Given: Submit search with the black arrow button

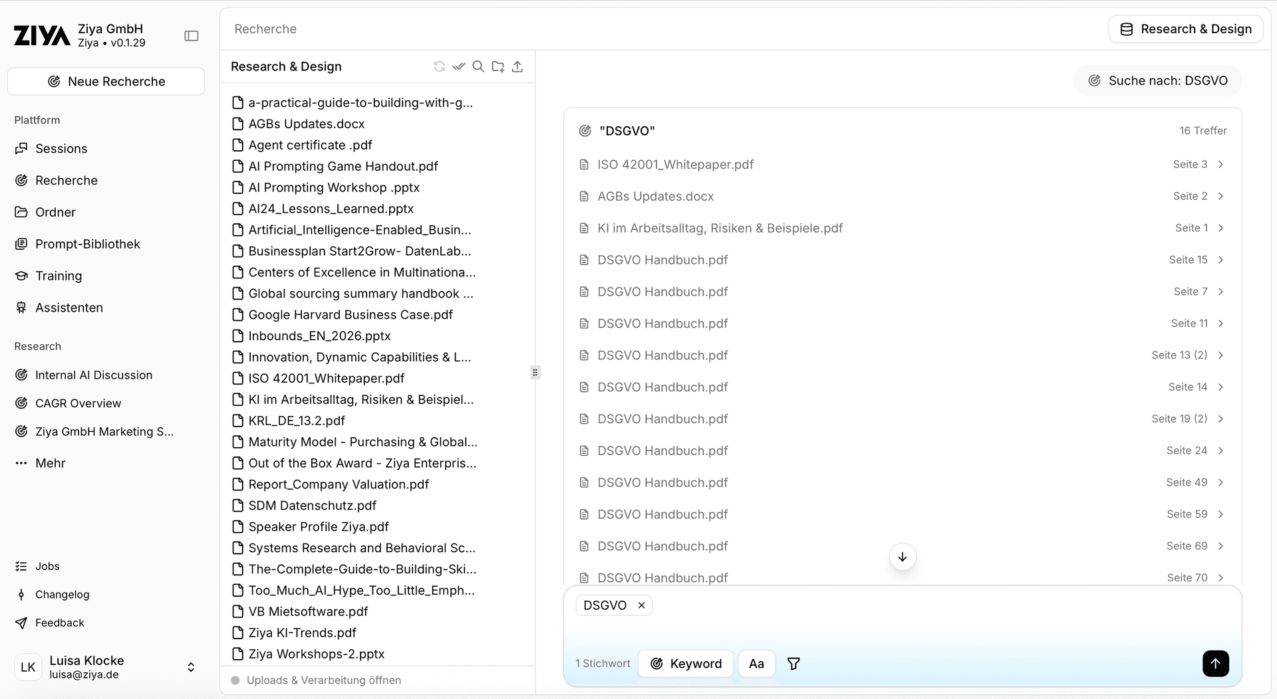Looking at the screenshot, I should (x=1215, y=663).
